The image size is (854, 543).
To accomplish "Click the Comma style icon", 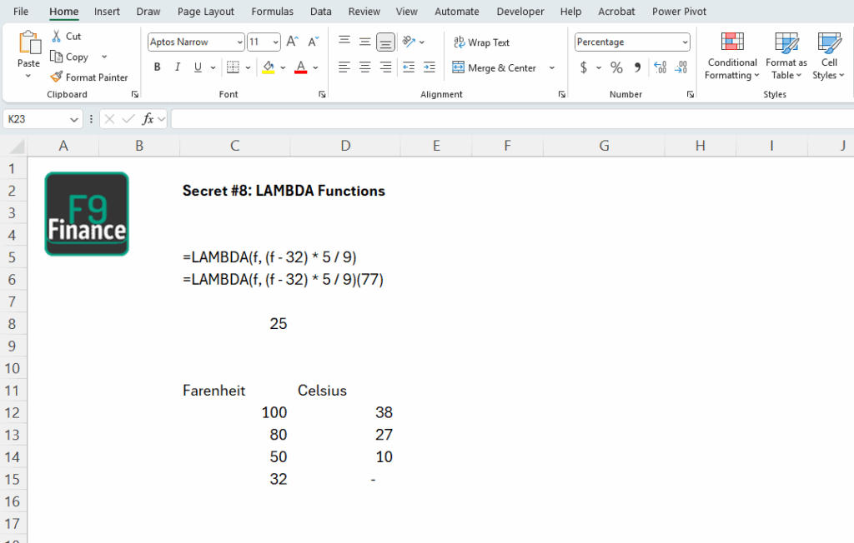I will [x=639, y=67].
